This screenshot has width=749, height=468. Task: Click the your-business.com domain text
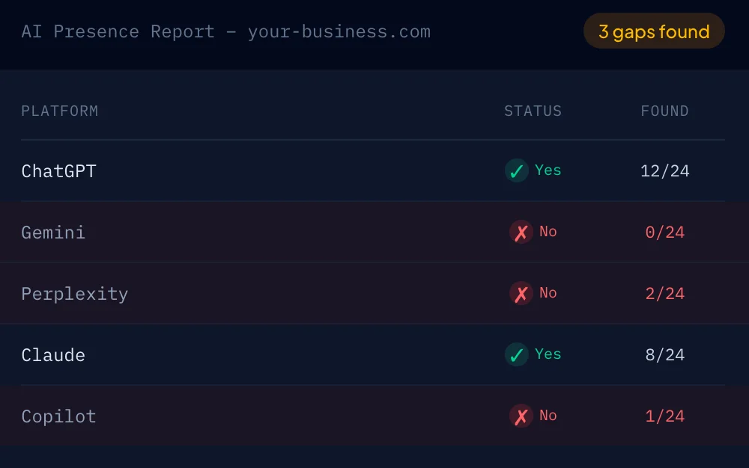pos(339,31)
